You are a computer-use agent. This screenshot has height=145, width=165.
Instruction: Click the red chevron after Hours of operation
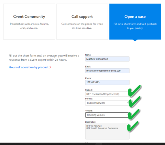[50, 67]
